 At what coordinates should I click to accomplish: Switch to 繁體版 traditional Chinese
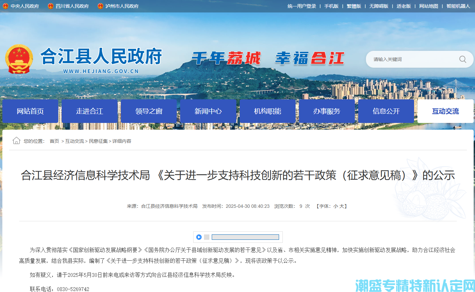[x=354, y=6]
